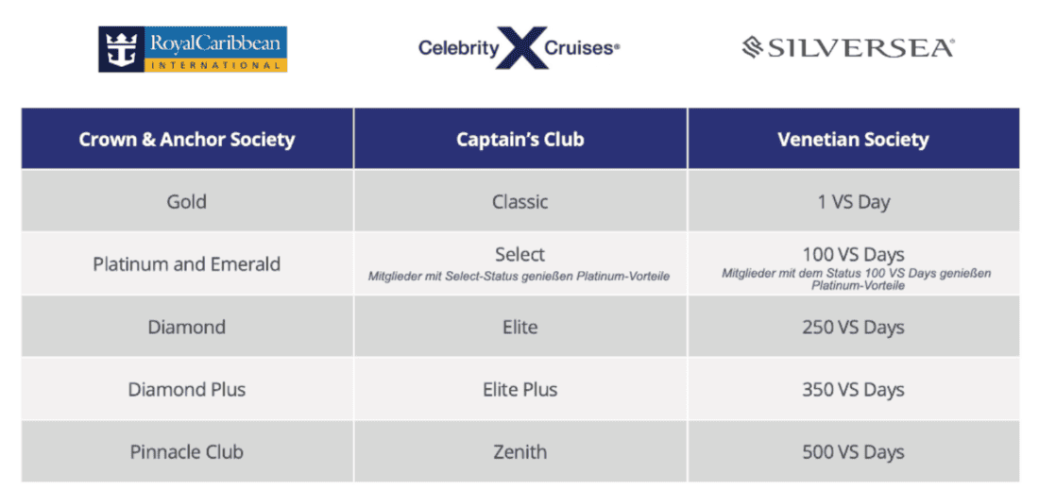Click the 1 VS Day cell

tap(854, 201)
